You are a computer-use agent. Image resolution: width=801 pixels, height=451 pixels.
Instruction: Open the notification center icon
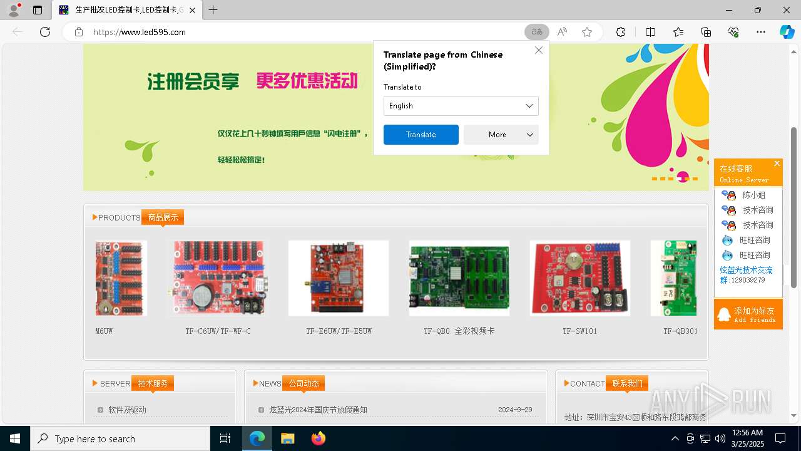pyautogui.click(x=780, y=438)
